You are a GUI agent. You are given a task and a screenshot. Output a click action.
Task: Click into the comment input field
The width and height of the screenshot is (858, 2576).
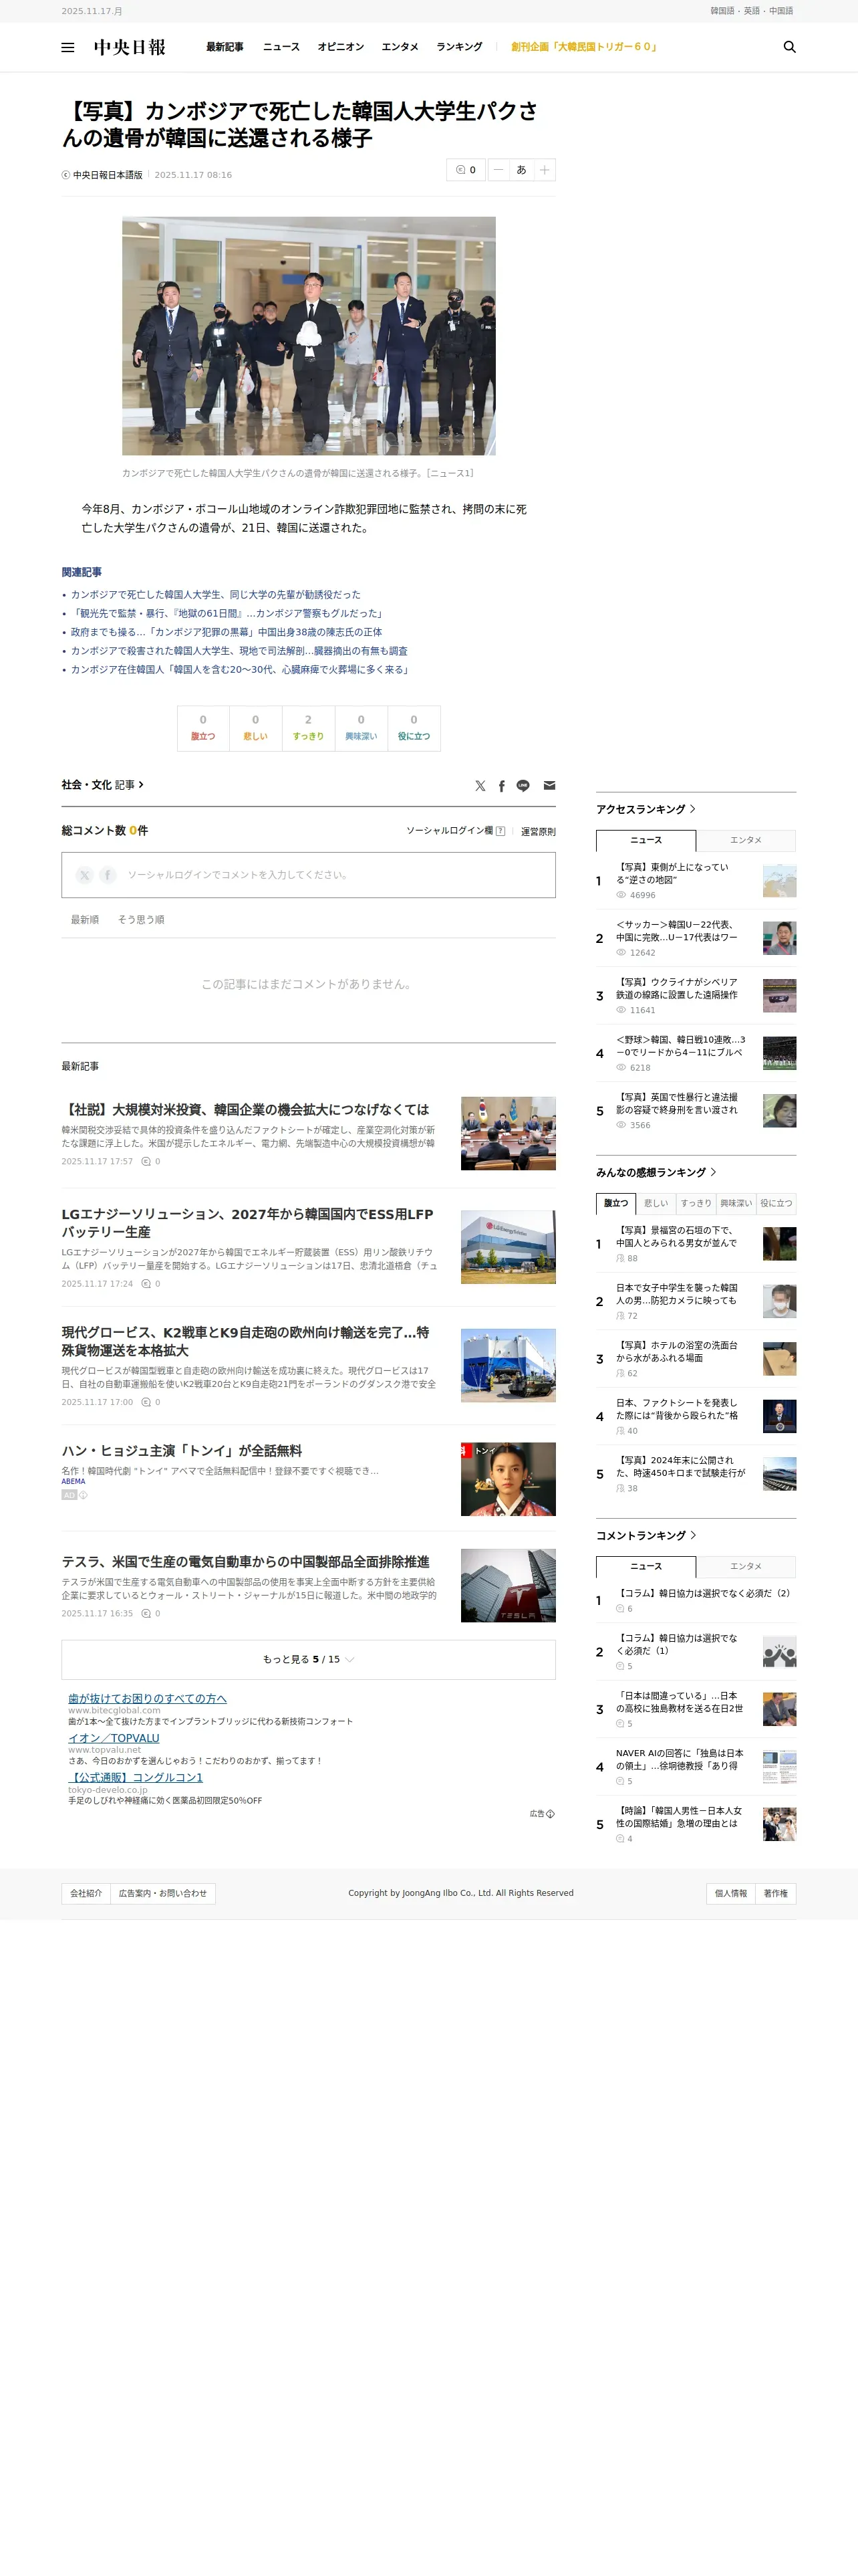point(309,875)
